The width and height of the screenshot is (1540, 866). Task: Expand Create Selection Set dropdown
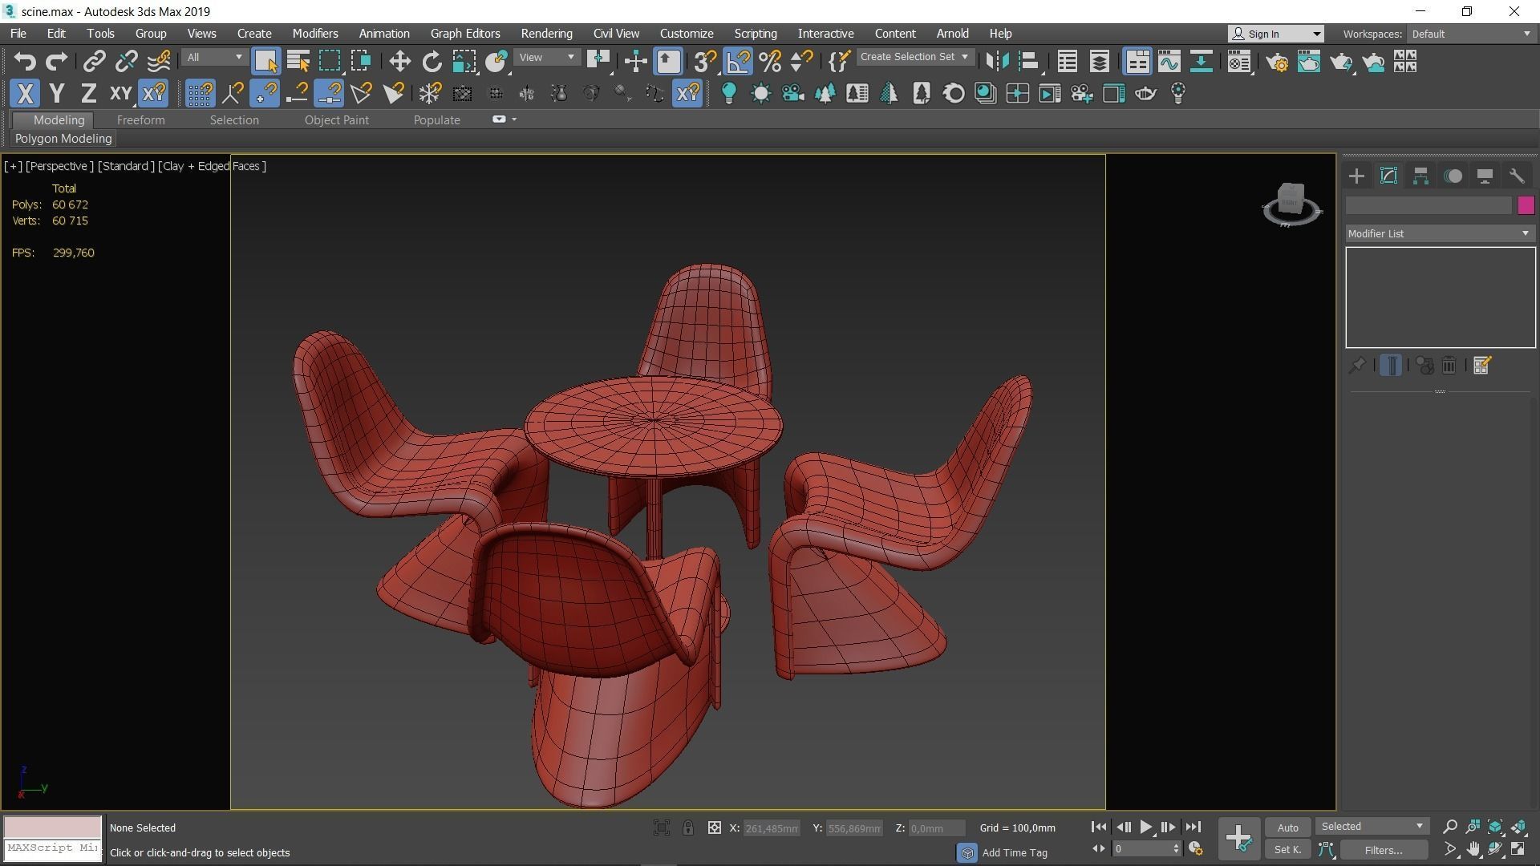pyautogui.click(x=915, y=57)
